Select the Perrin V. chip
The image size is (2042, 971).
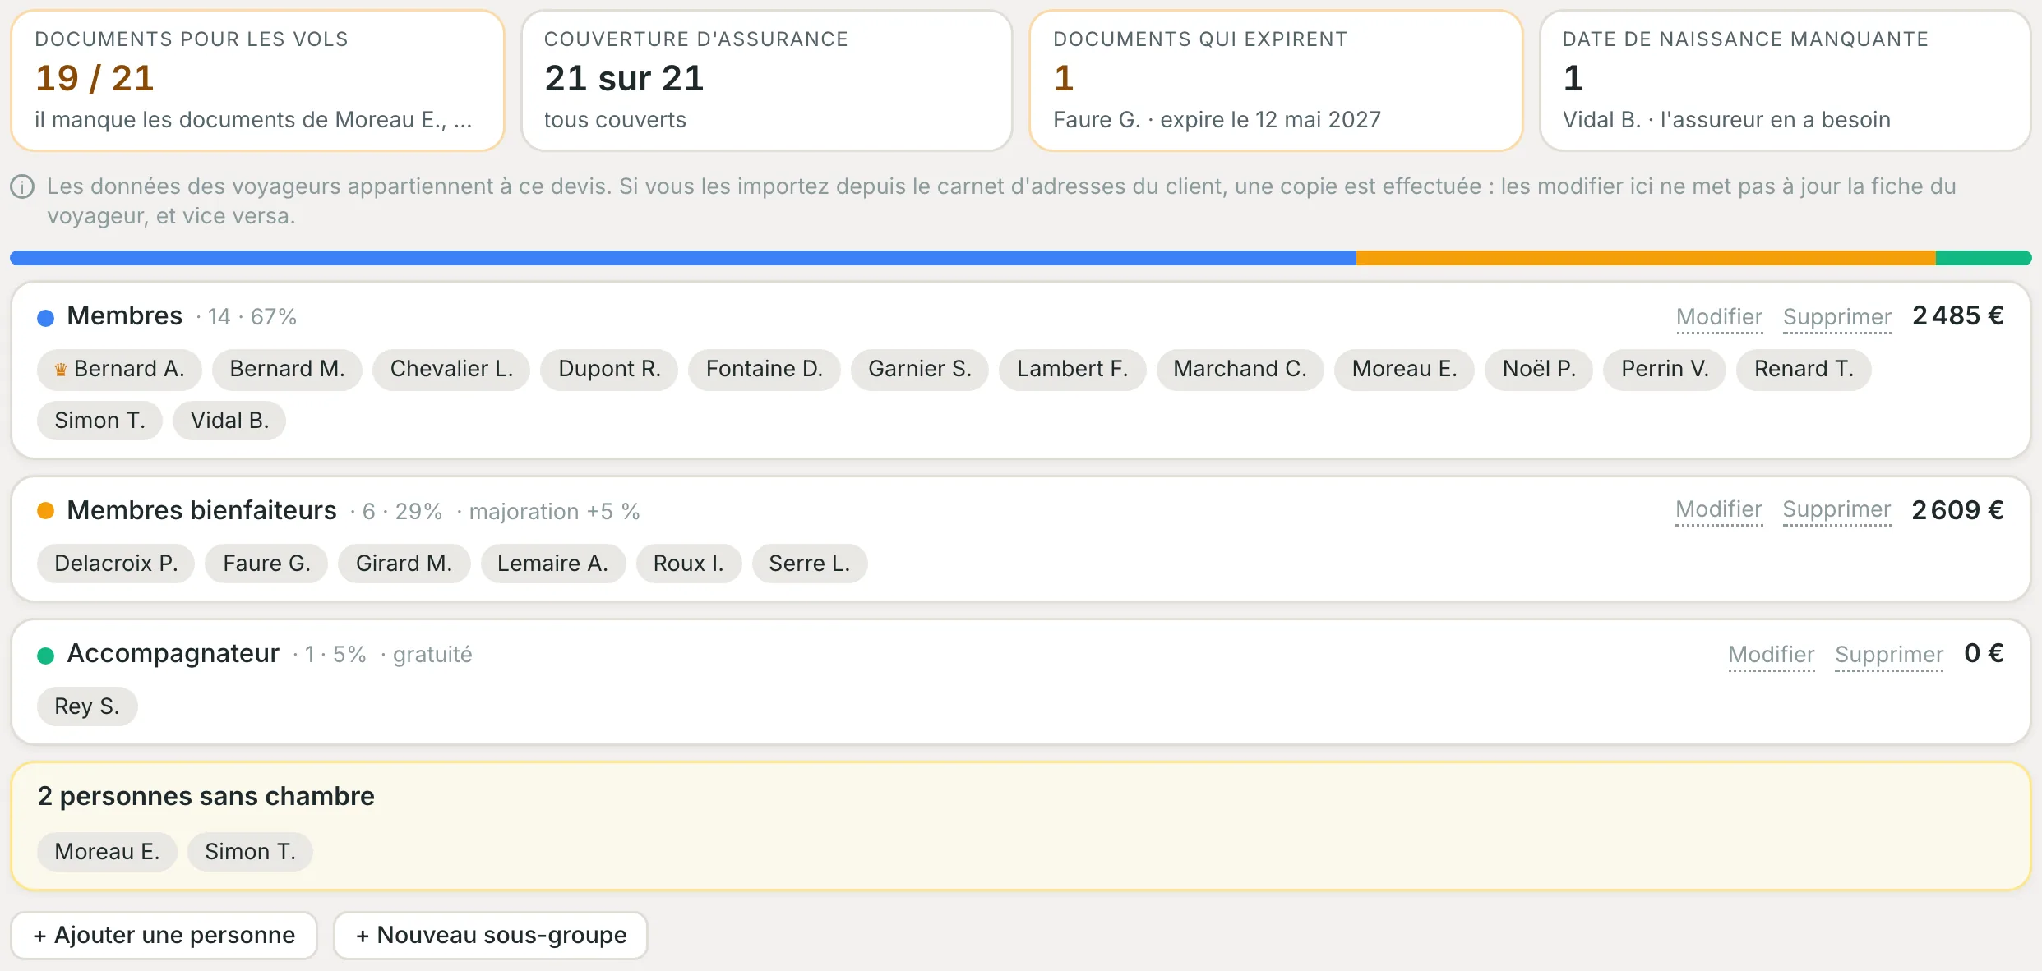(1665, 369)
